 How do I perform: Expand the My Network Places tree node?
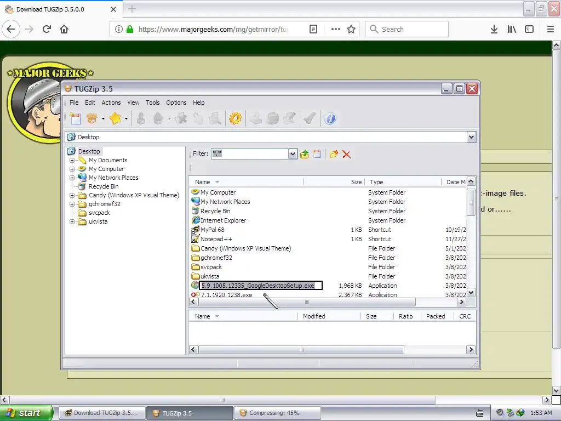[72, 178]
